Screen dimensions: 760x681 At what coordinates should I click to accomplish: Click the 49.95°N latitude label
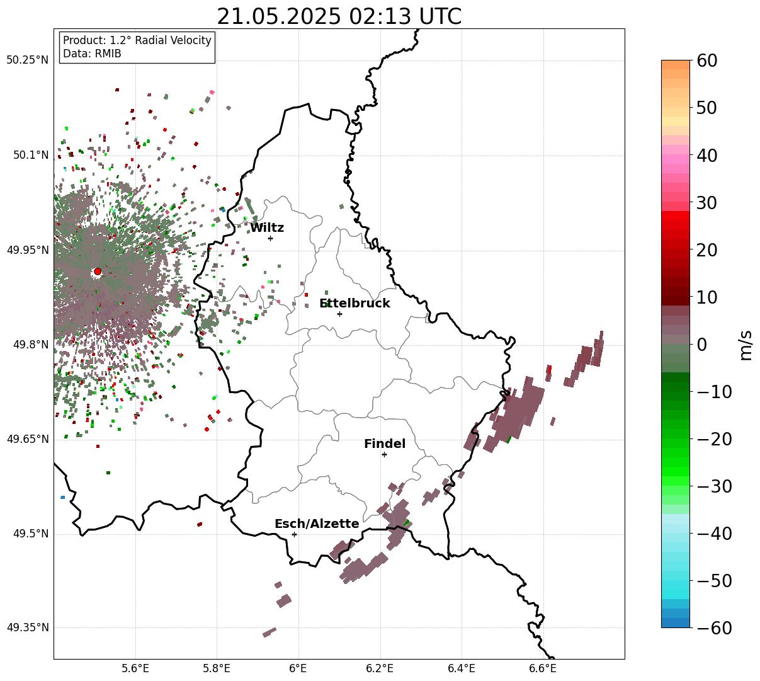click(27, 250)
